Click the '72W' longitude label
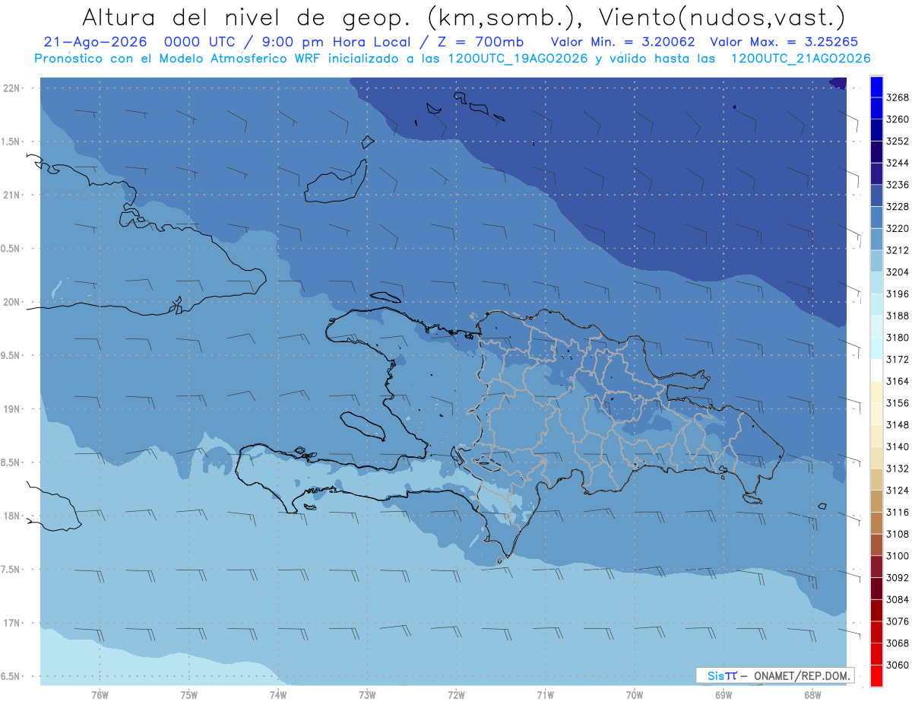The height and width of the screenshot is (705, 912). (457, 694)
